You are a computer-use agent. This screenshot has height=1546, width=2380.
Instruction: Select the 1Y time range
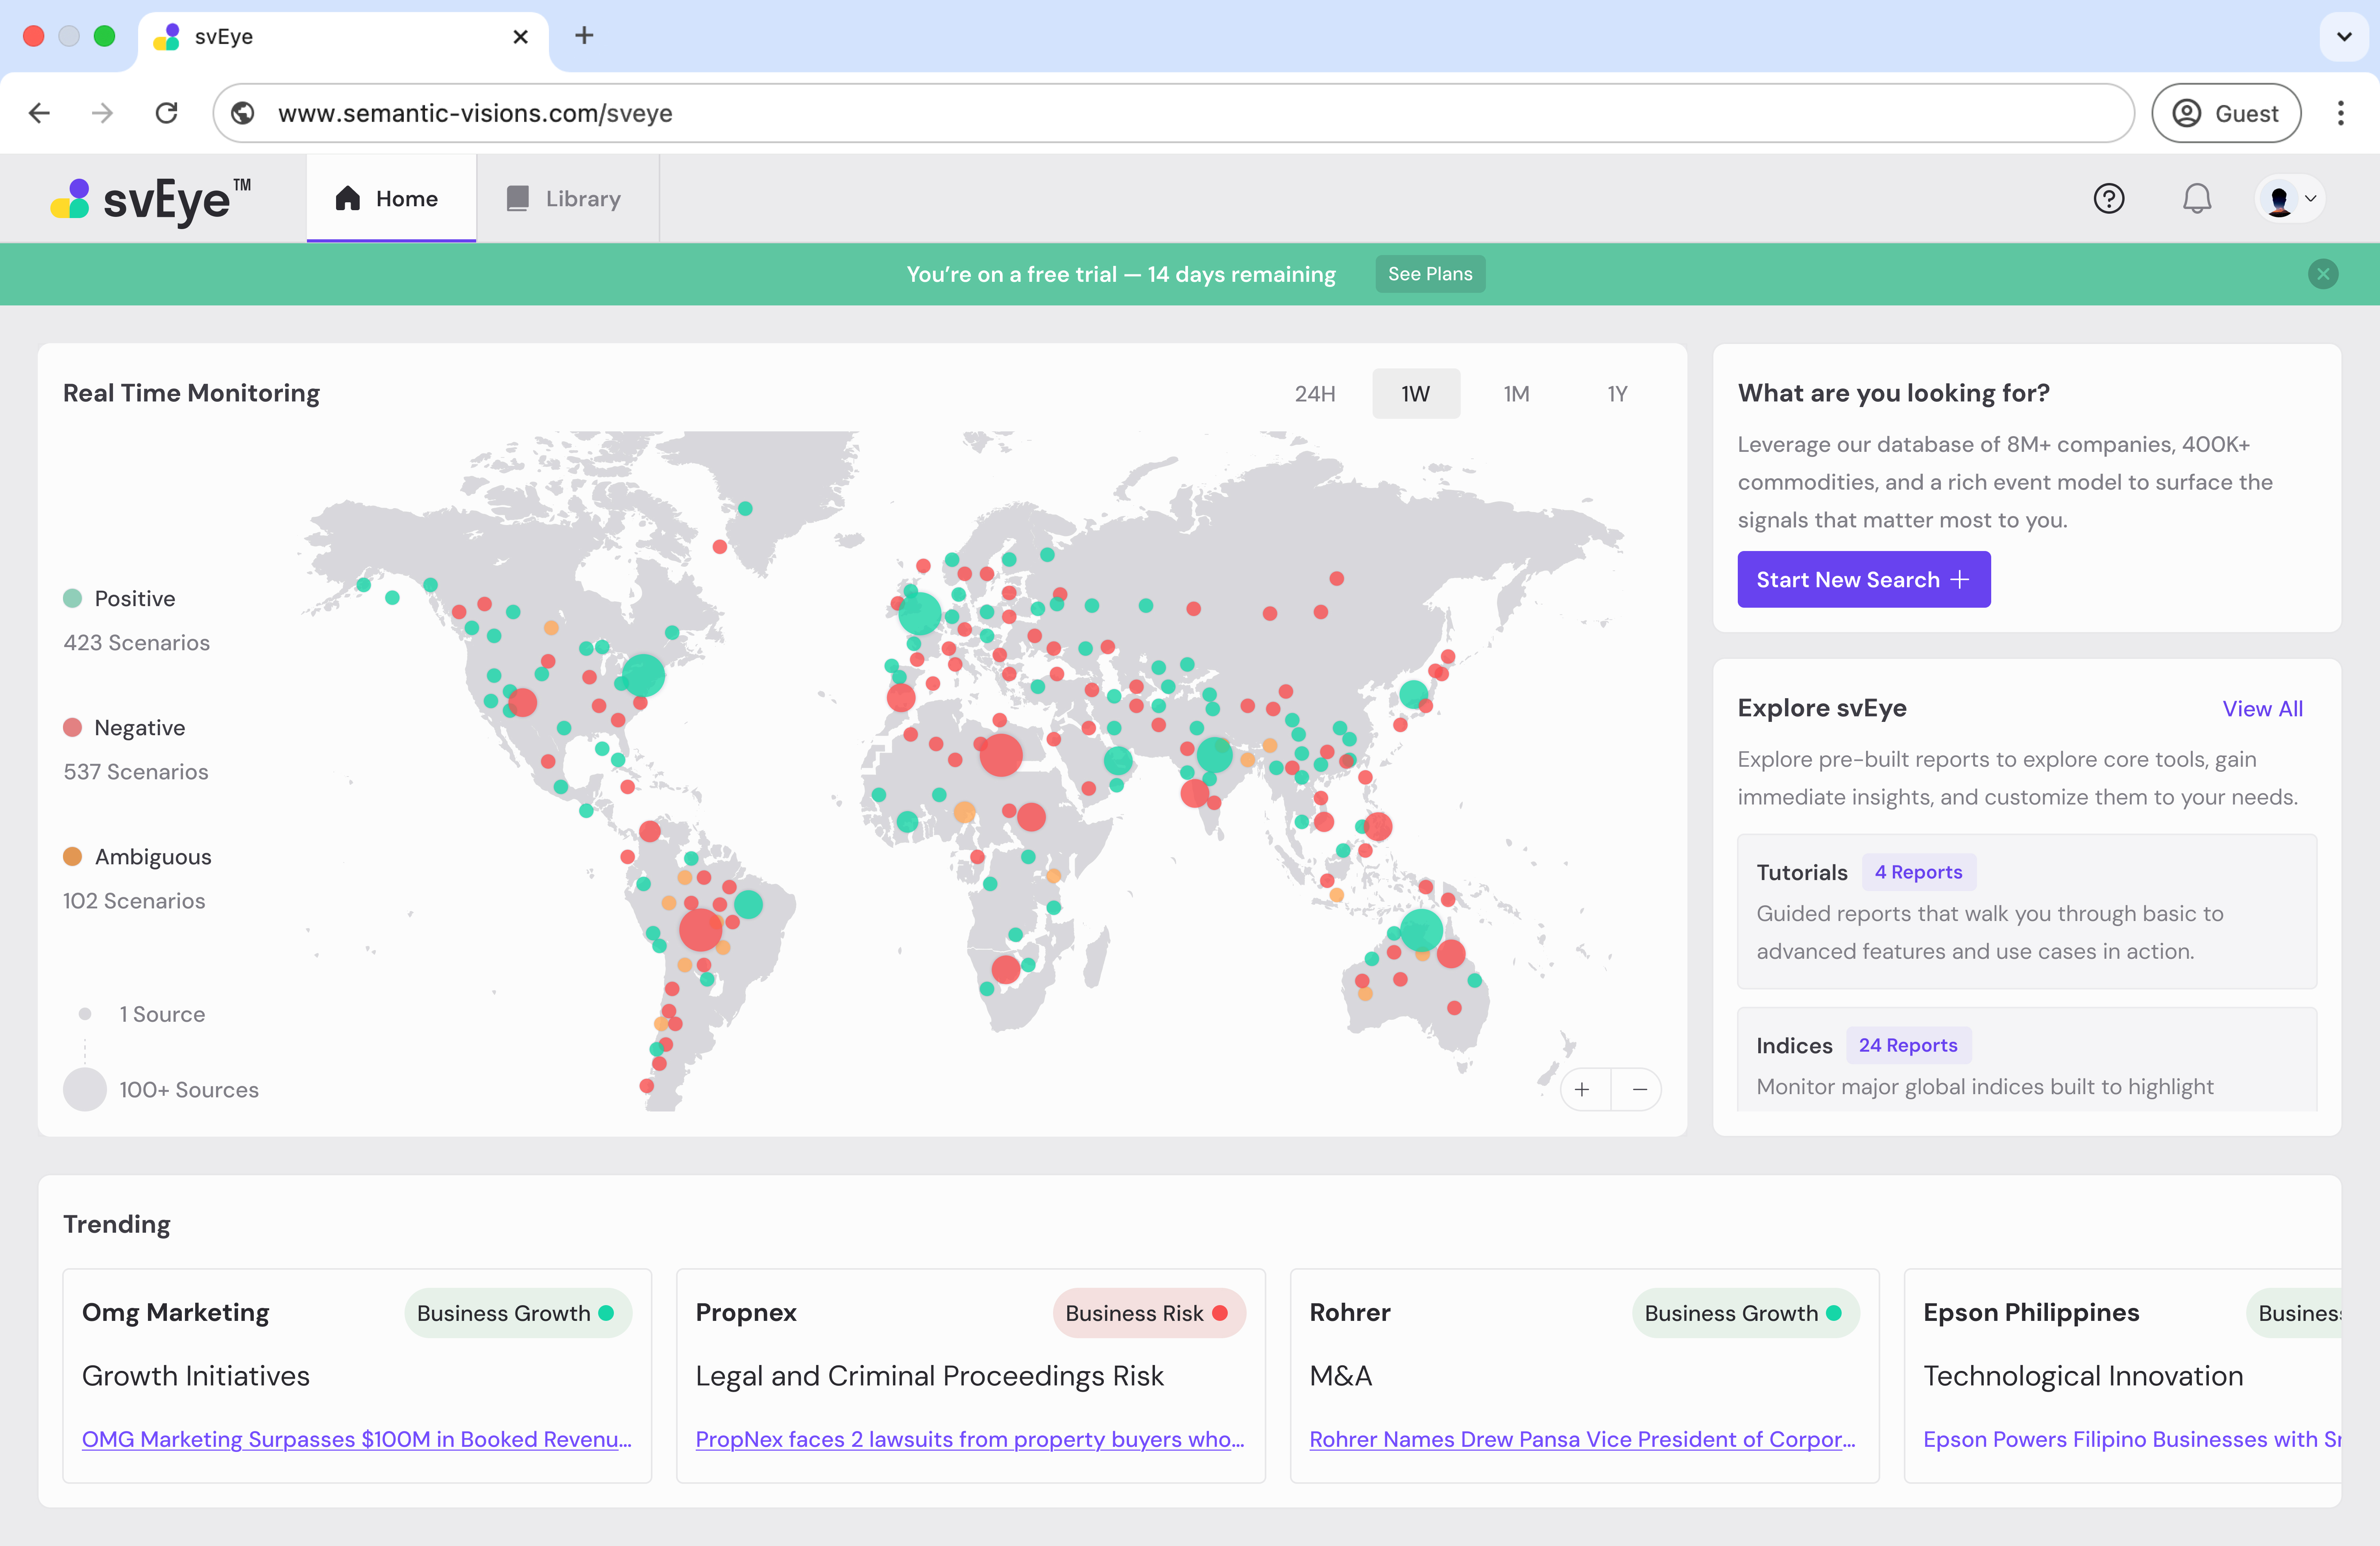point(1617,394)
